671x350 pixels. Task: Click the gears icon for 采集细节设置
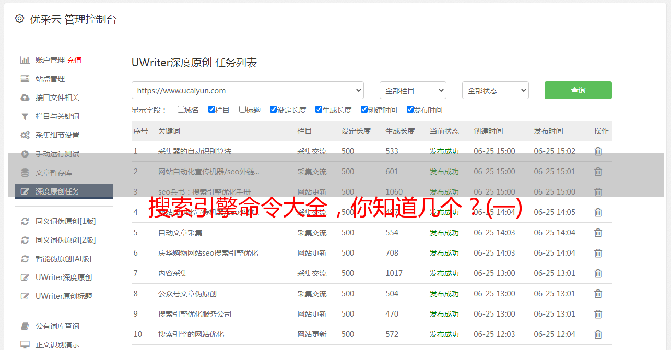click(x=25, y=135)
